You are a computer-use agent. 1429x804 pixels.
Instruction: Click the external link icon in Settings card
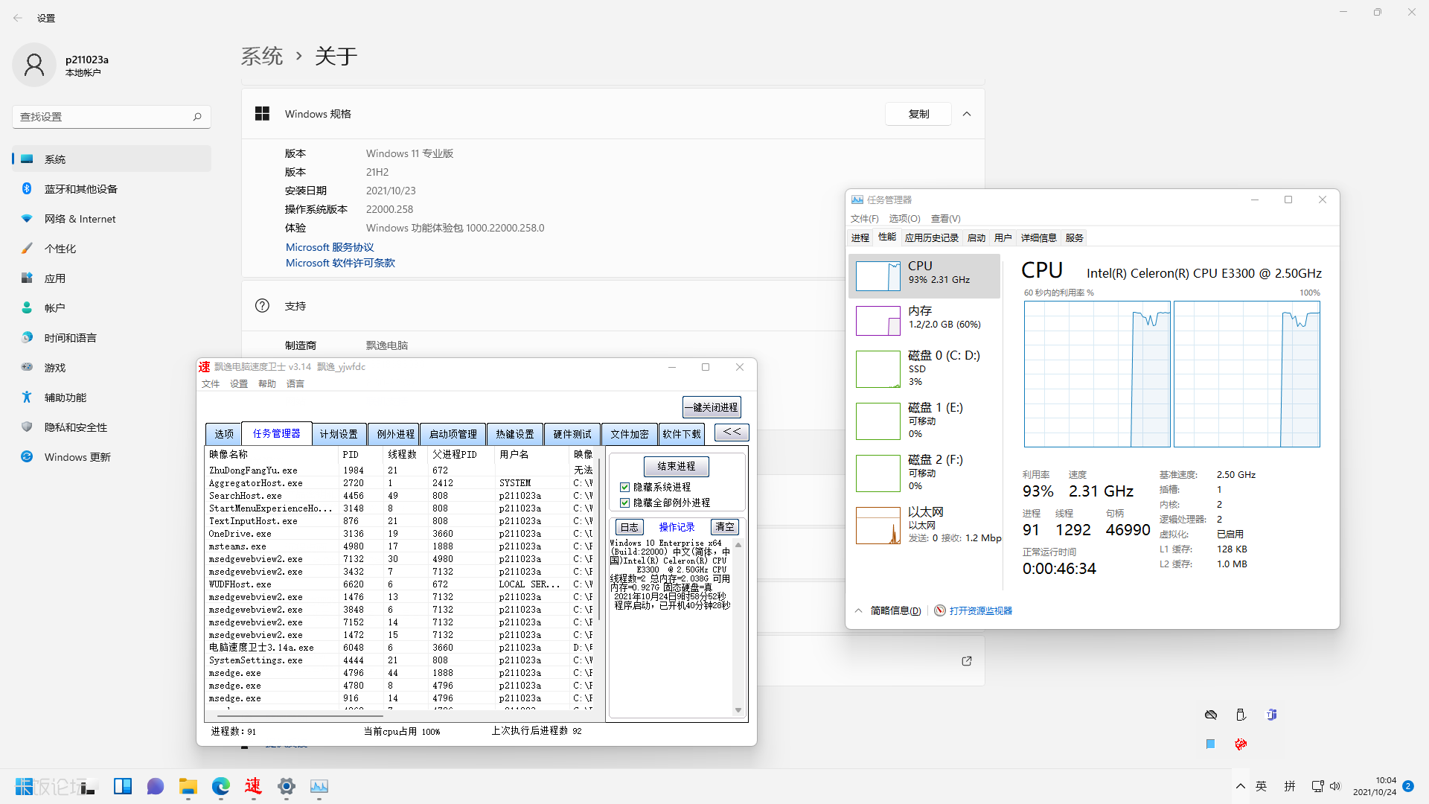click(967, 661)
